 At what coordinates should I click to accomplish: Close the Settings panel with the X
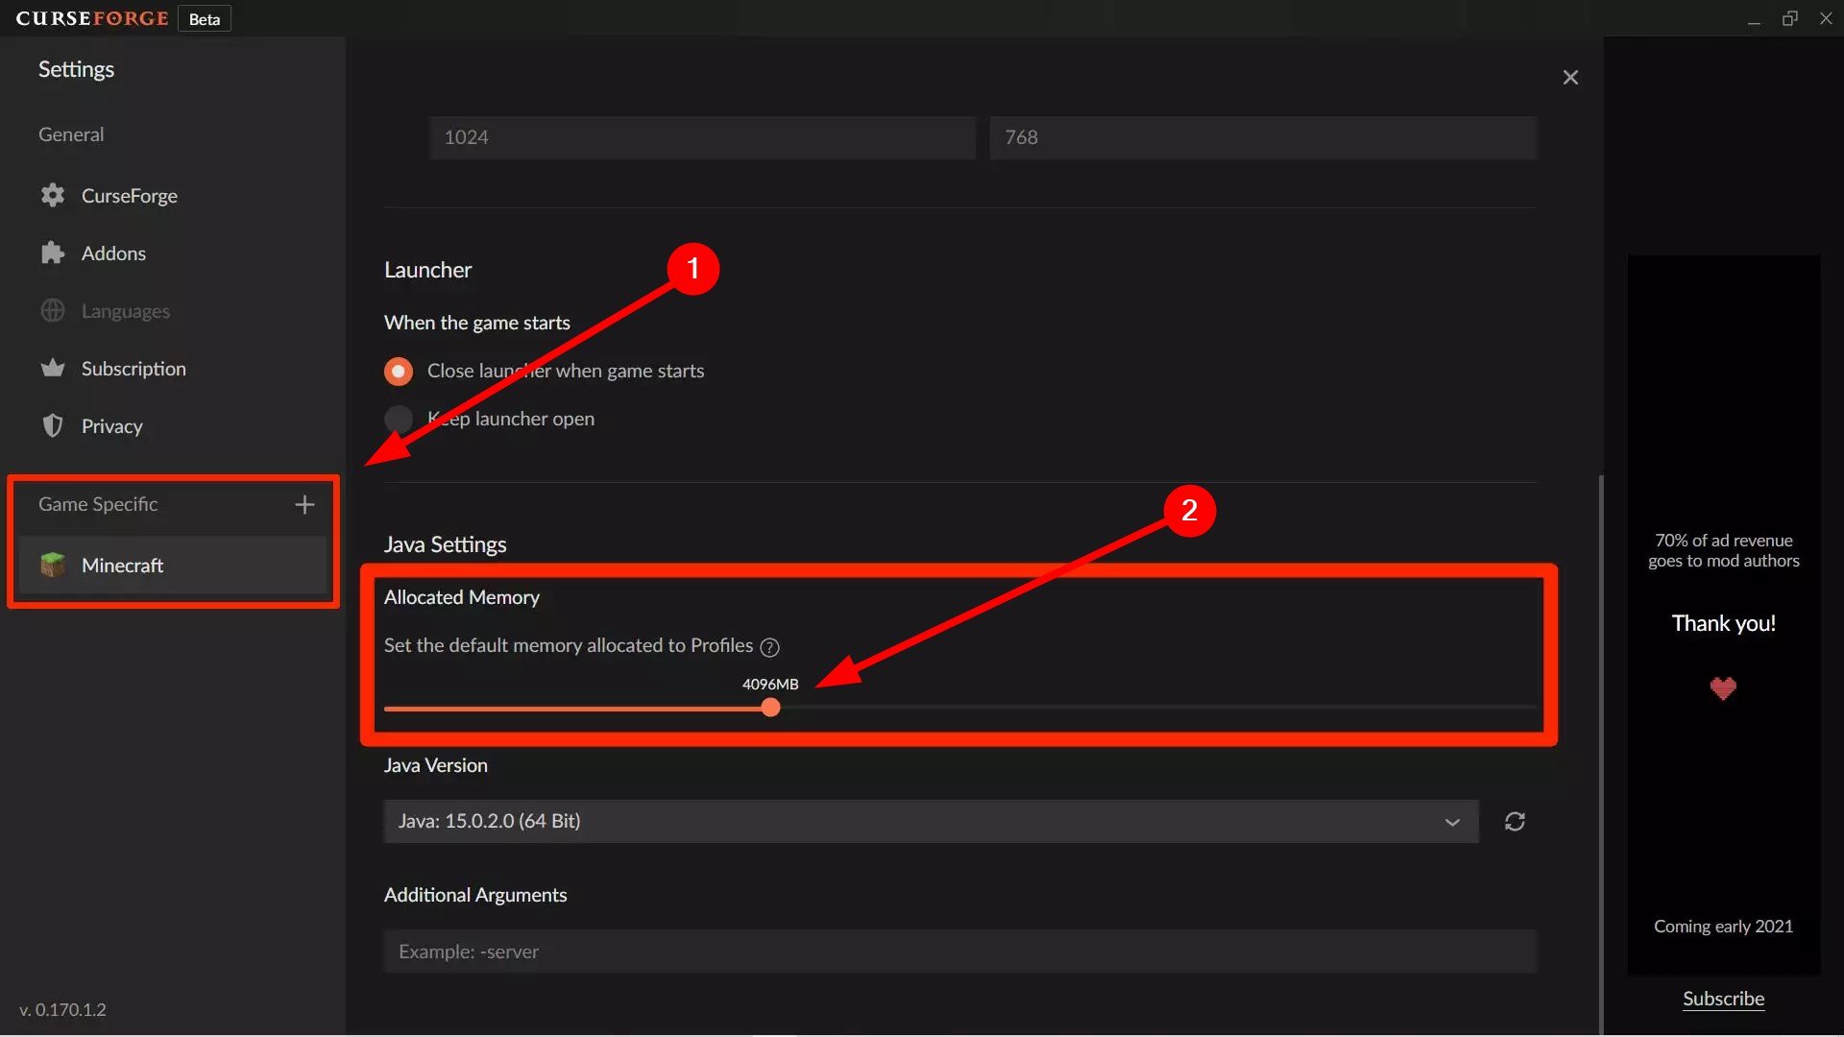1570,77
